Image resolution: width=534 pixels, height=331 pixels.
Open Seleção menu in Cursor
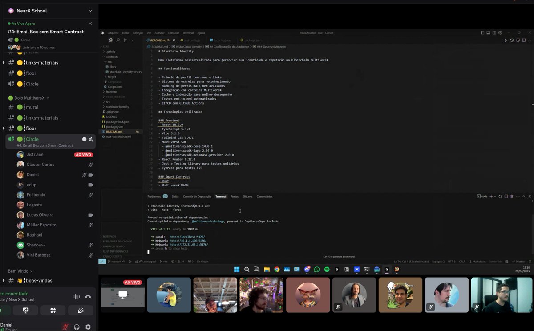(x=138, y=33)
